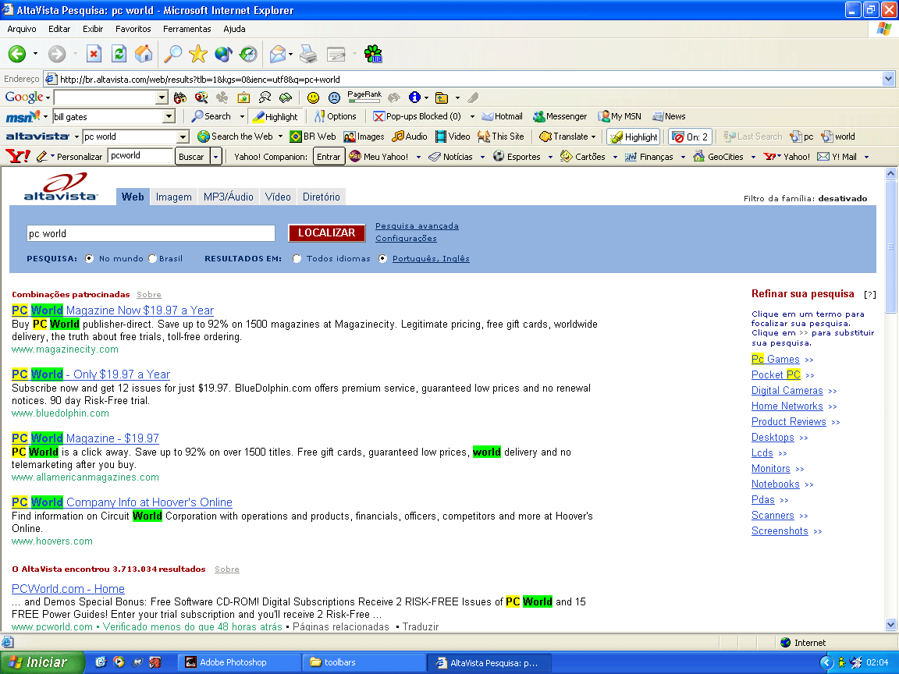This screenshot has width=899, height=674.
Task: Select the Brasil radio button
Action: tap(152, 258)
